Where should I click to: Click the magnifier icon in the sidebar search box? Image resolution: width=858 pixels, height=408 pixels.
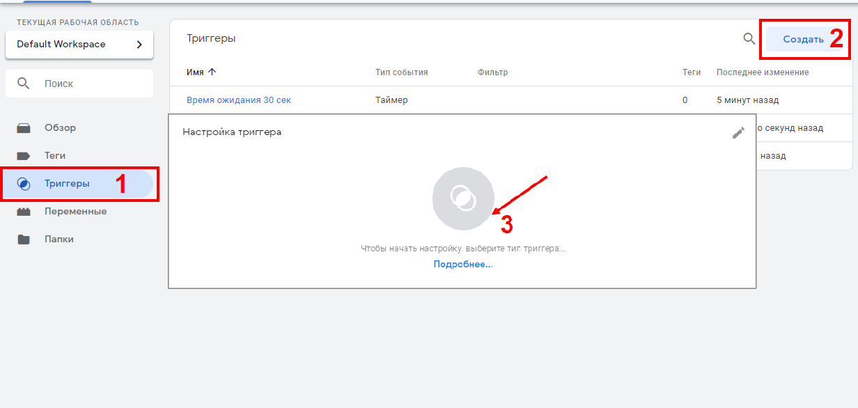24,84
